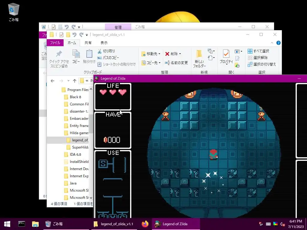Expand the Delete (削除) dropdown arrow
Screen dimensions: 307x230
(x=180, y=54)
